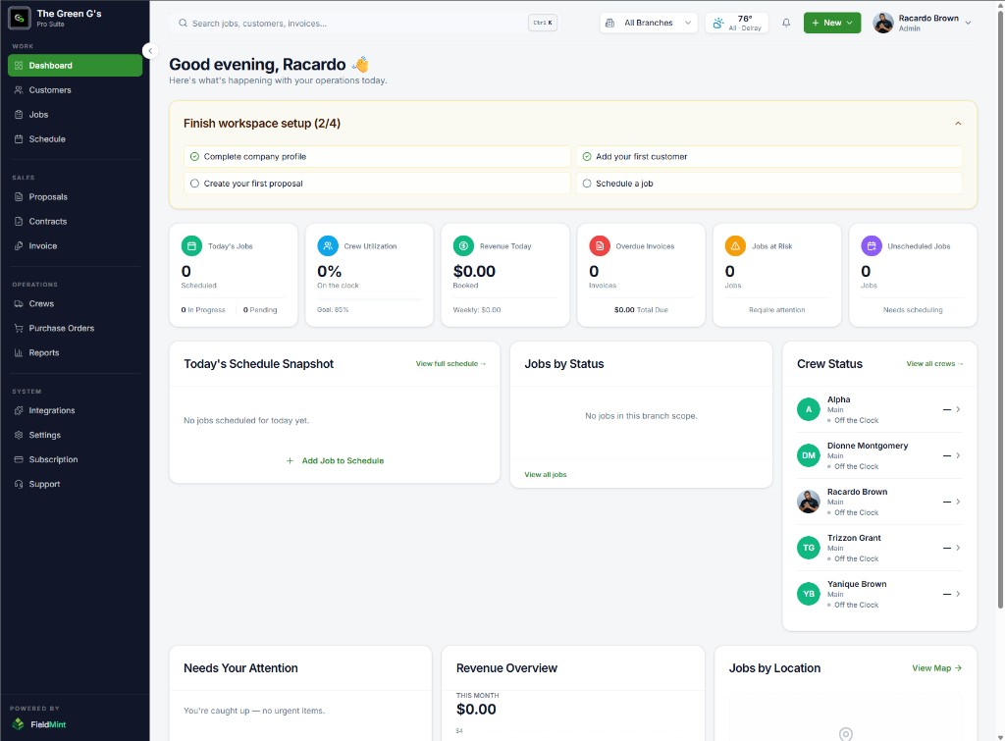1005x741 pixels.
Task: Collapse the sidebar with the arrow button
Action: coord(150,51)
